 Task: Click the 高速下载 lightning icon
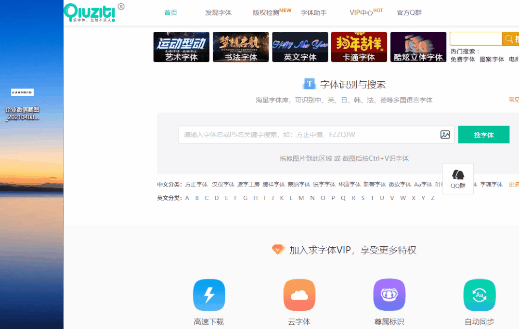point(209,295)
